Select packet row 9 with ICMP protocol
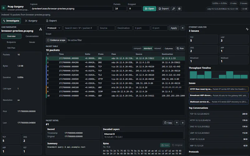Image resolution: width=250 pixels, height=156 pixels. [115, 91]
